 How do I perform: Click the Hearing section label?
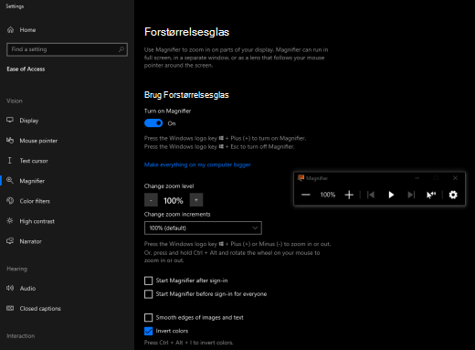17,269
